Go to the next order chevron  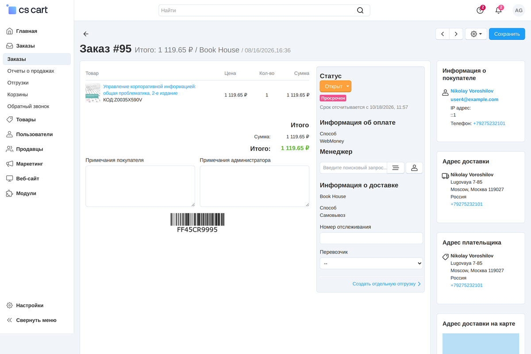point(456,34)
